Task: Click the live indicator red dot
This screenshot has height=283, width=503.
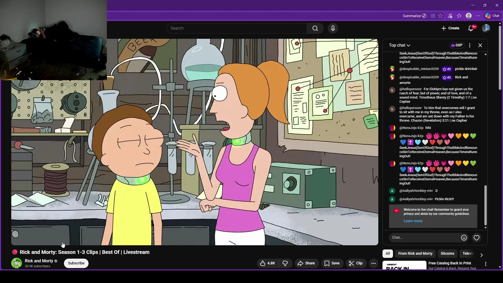Action: (x=15, y=252)
